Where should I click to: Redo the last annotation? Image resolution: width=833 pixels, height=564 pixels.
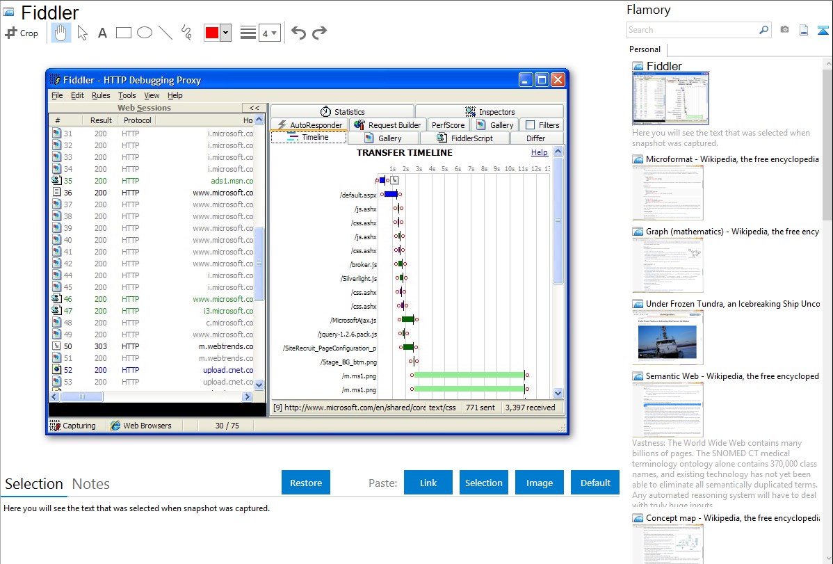point(319,33)
